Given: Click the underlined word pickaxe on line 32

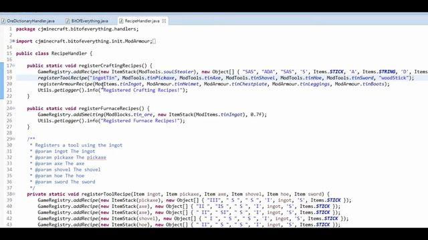Looking at the screenshot, I should click(96, 157).
